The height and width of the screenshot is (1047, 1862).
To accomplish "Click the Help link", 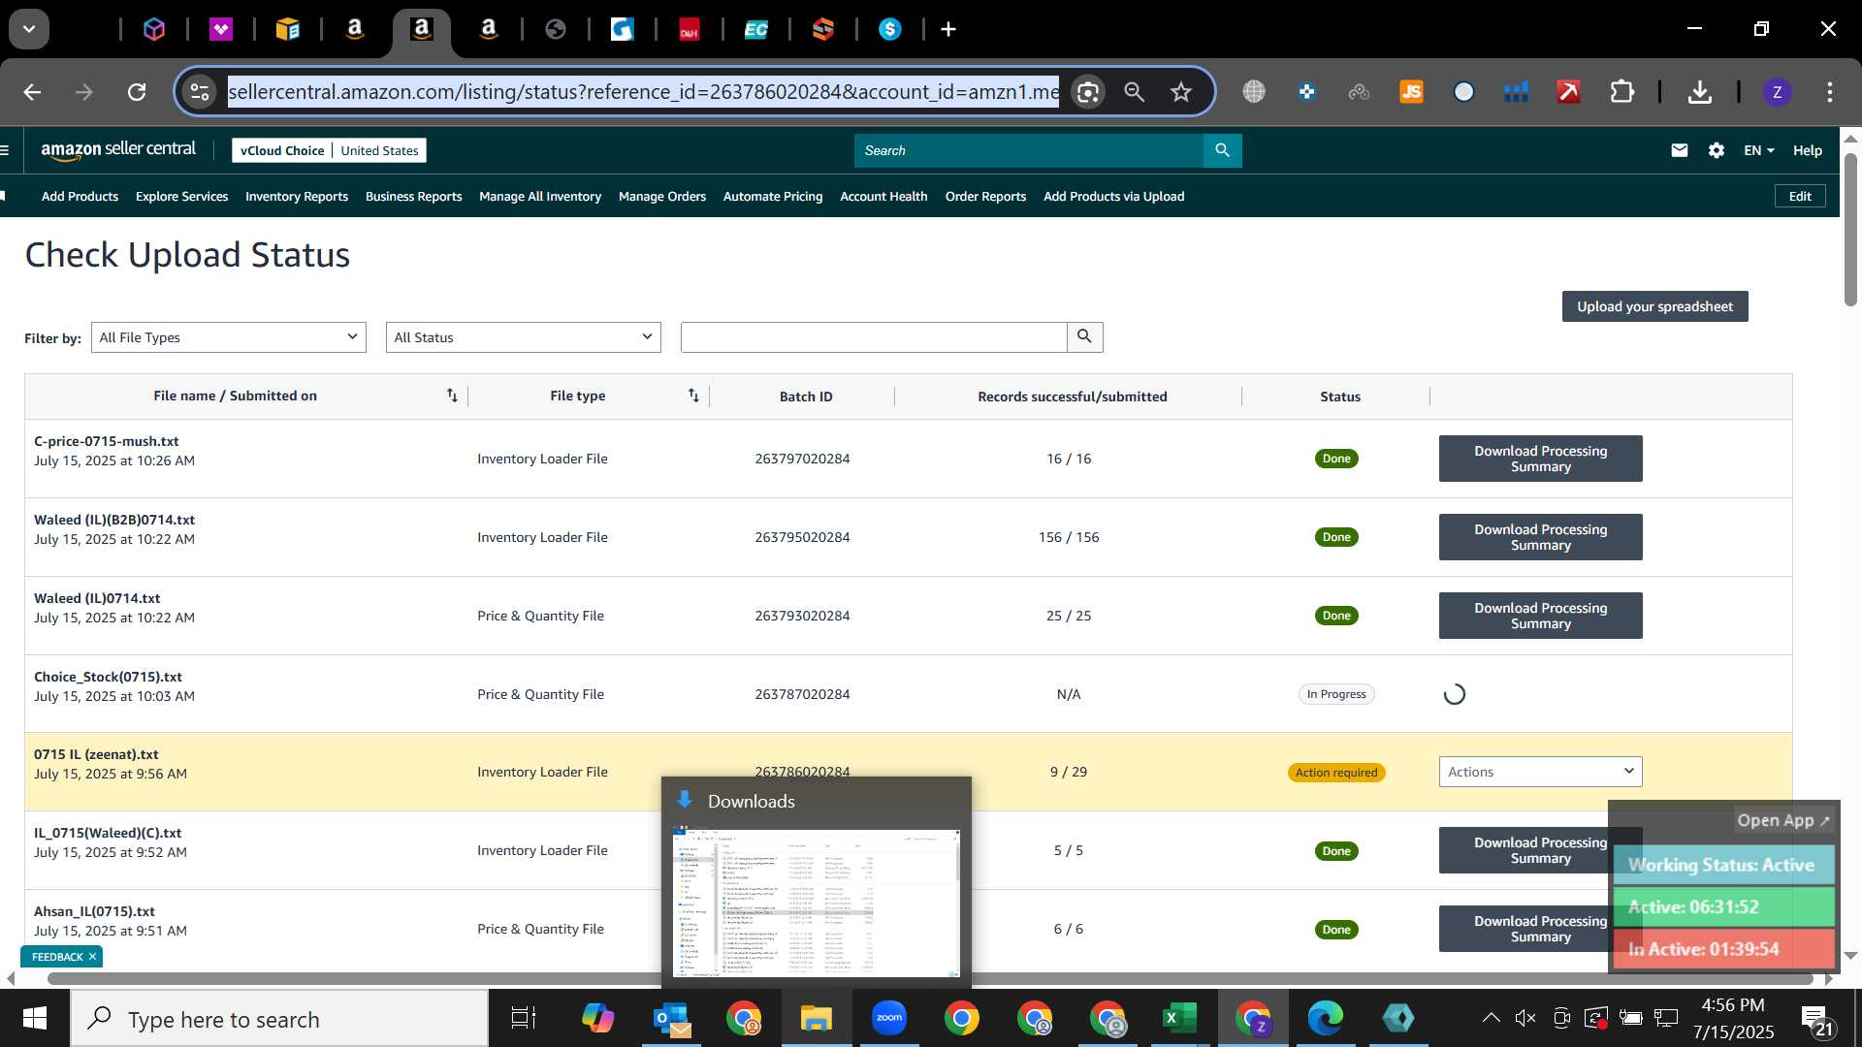I will 1807,150.
